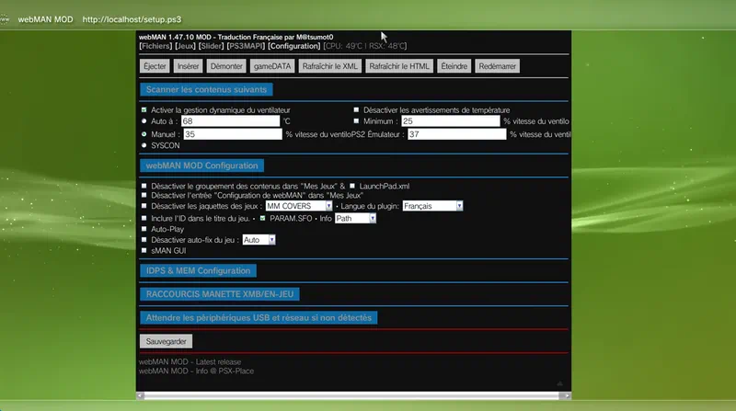
Task: Click Rafraîchir le HTML button
Action: coord(399,66)
